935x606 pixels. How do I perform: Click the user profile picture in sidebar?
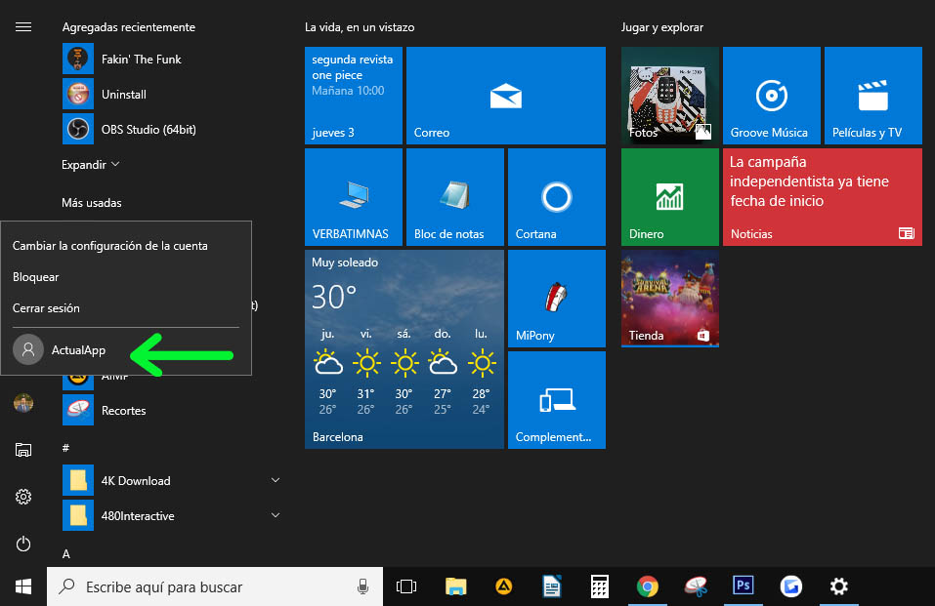23,403
